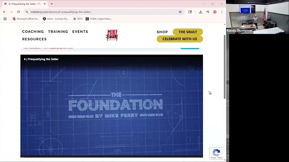Maximize the Chrome window
This screenshot has width=289, height=162.
(x=213, y=4)
